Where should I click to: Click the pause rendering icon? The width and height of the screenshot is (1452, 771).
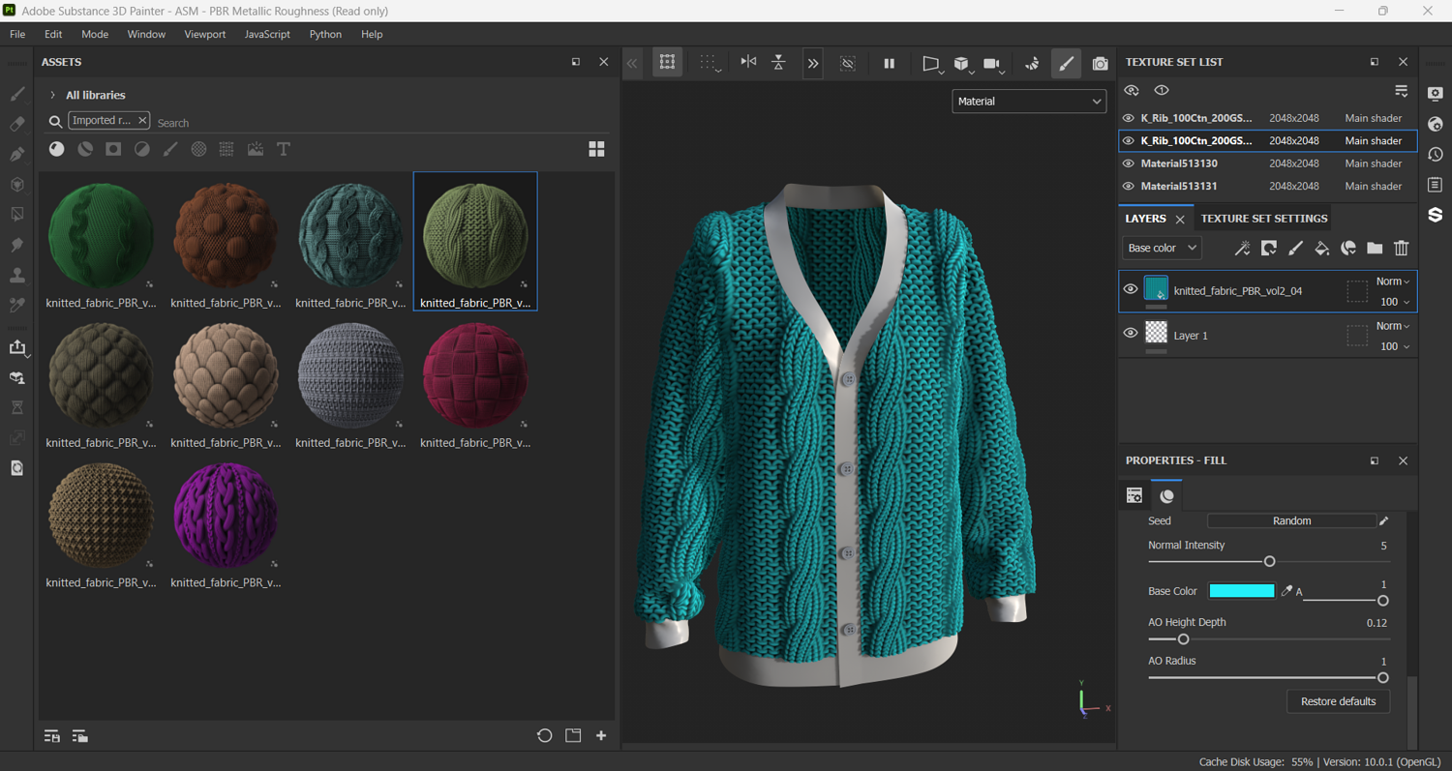pyautogui.click(x=889, y=64)
